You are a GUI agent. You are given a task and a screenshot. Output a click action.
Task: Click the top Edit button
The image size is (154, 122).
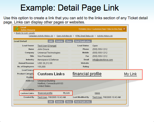coord(51,41)
